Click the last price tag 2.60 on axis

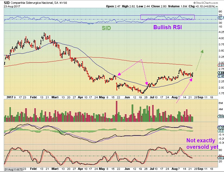tap(221, 73)
